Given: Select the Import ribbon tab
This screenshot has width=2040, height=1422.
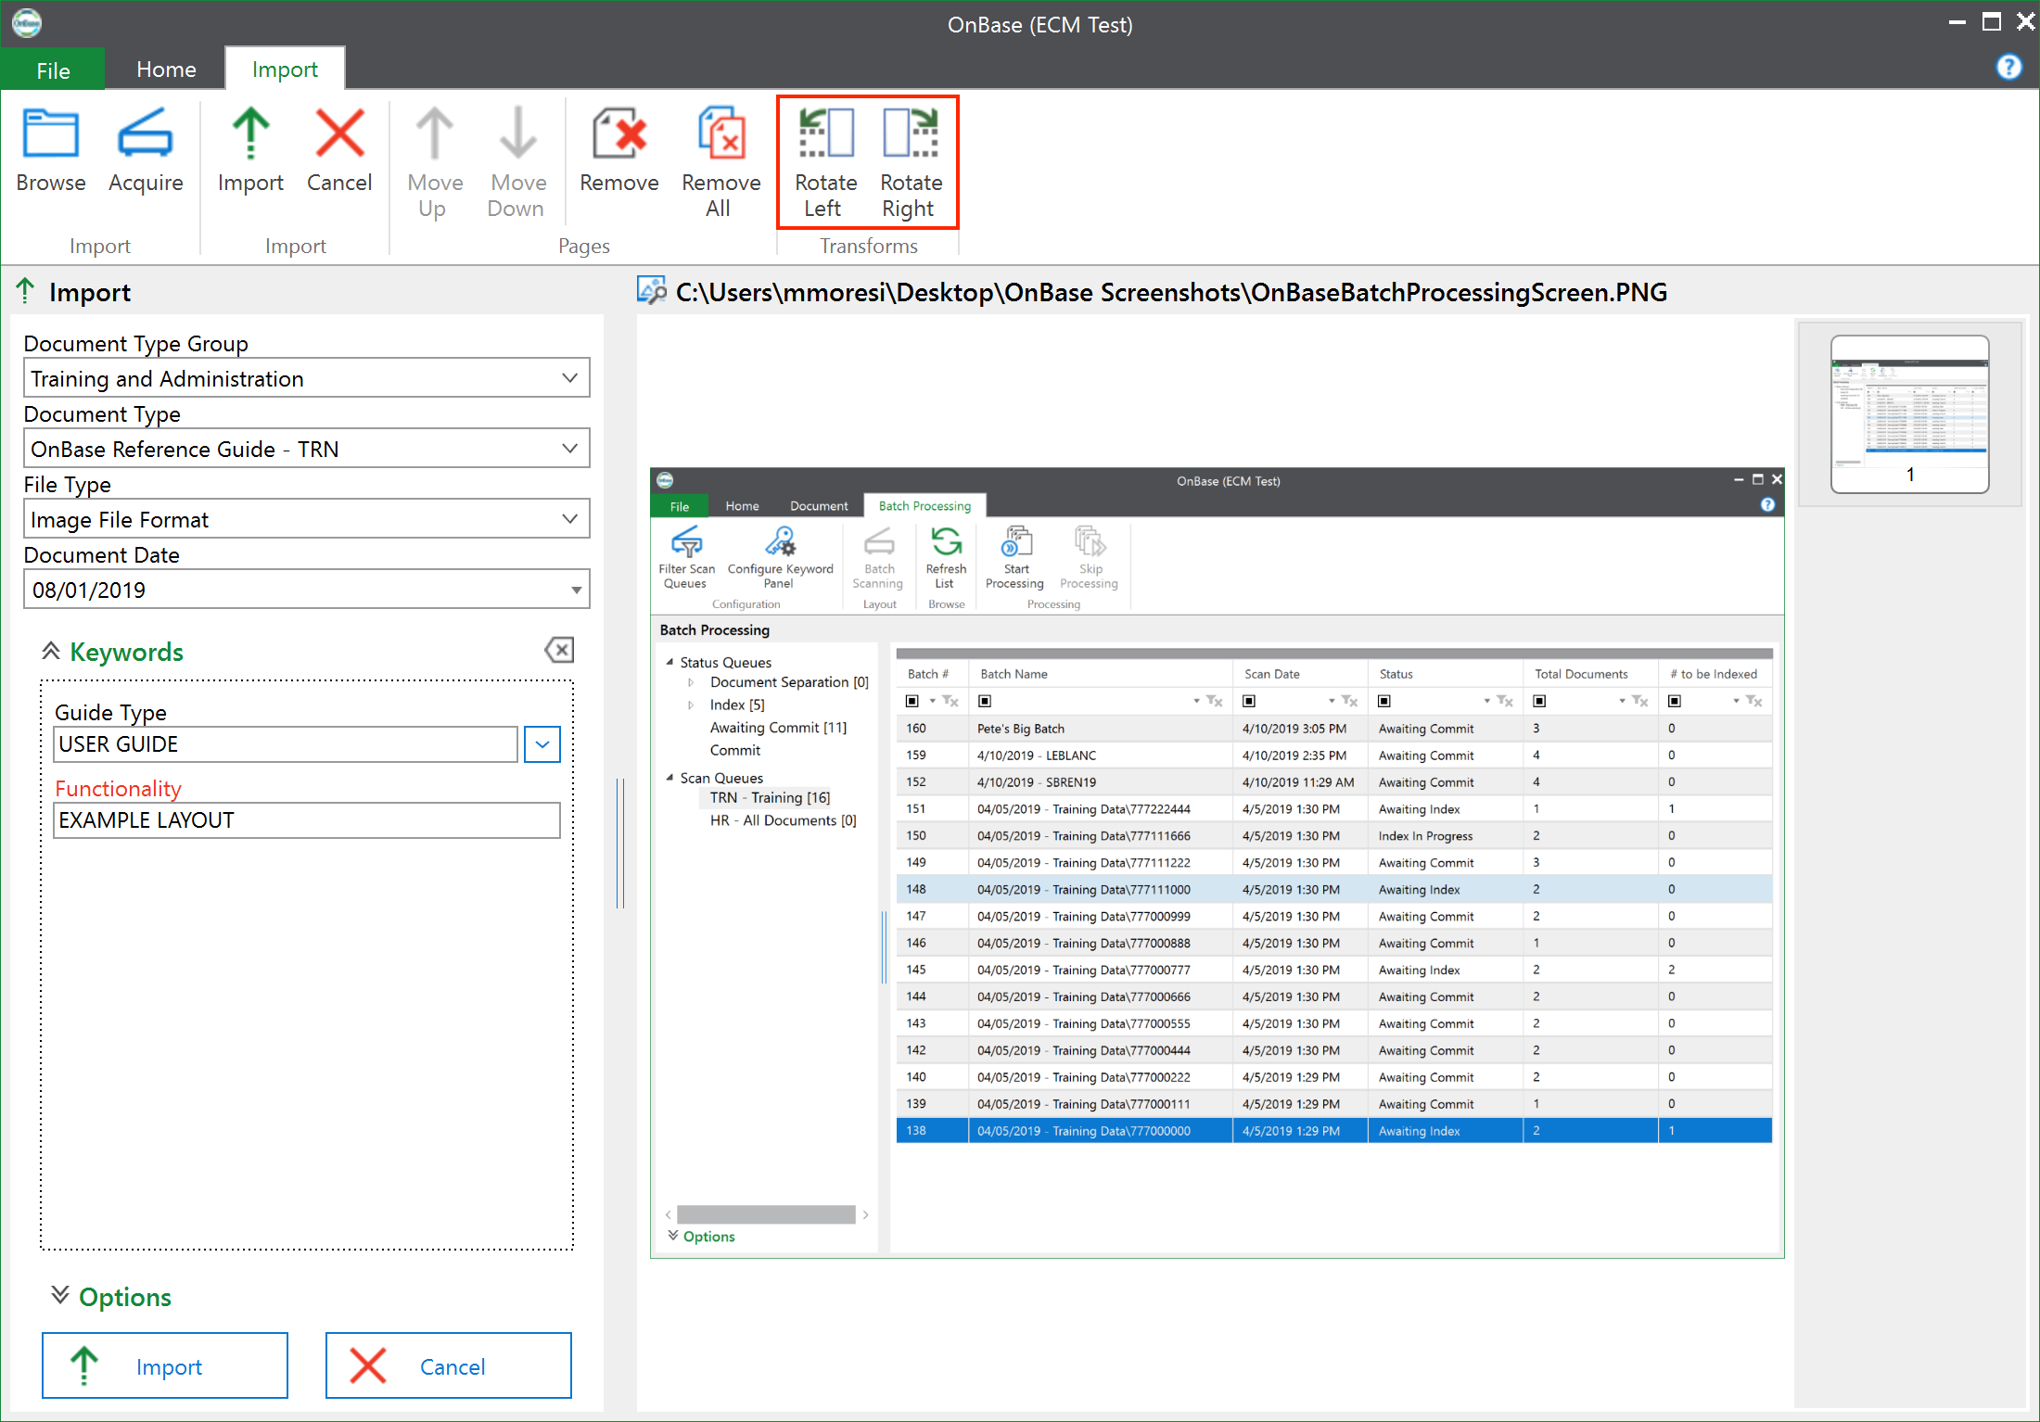Looking at the screenshot, I should click(x=285, y=70).
